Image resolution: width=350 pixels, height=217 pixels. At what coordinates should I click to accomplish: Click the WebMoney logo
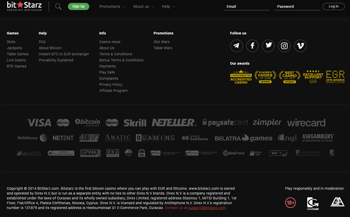click(33, 138)
